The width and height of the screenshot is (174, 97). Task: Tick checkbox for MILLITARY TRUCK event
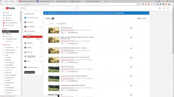point(46,50)
